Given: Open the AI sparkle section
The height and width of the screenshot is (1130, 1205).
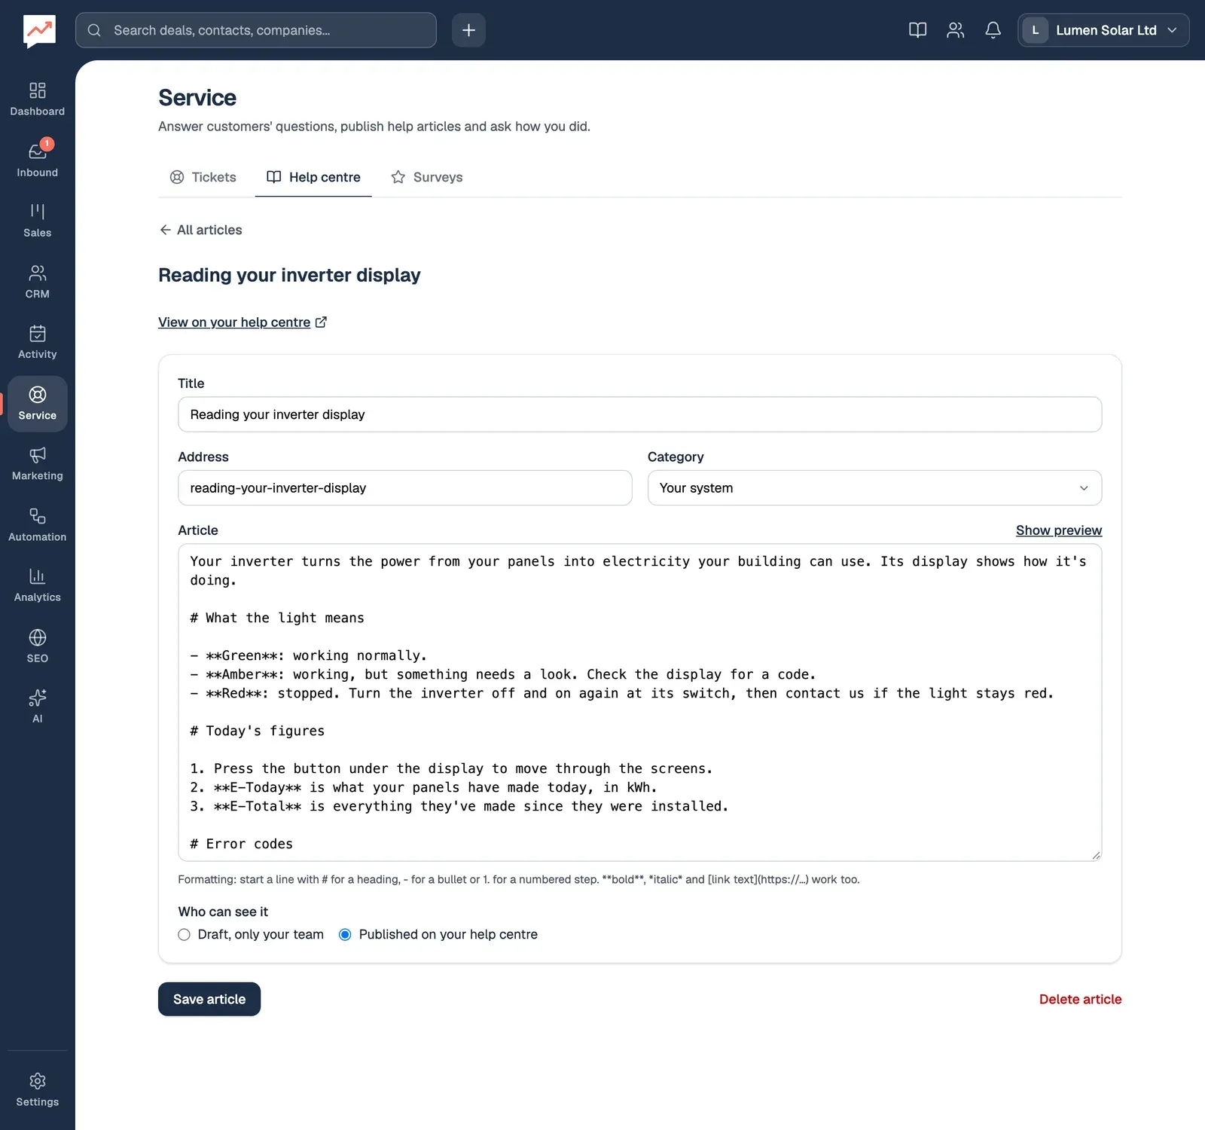Looking at the screenshot, I should [37, 706].
